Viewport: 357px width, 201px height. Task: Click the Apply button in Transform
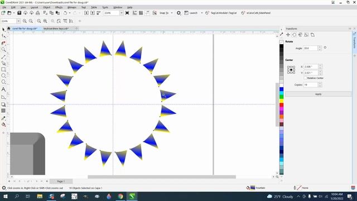319,94
